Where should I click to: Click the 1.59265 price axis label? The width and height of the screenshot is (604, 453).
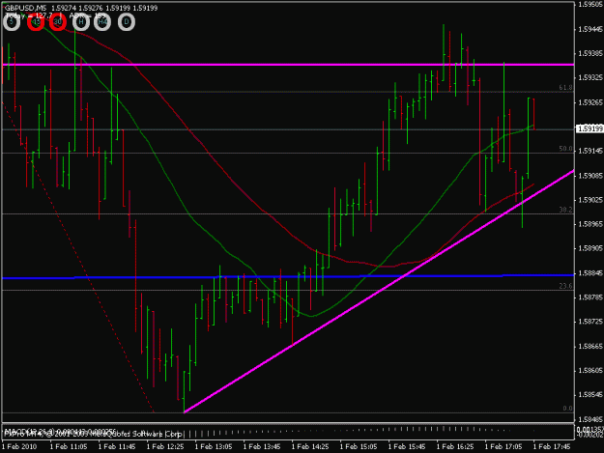(x=590, y=102)
